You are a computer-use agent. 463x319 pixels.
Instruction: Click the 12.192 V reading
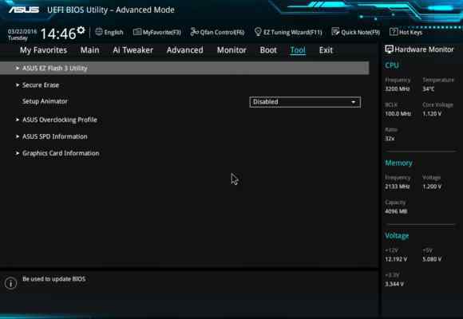tap(396, 259)
